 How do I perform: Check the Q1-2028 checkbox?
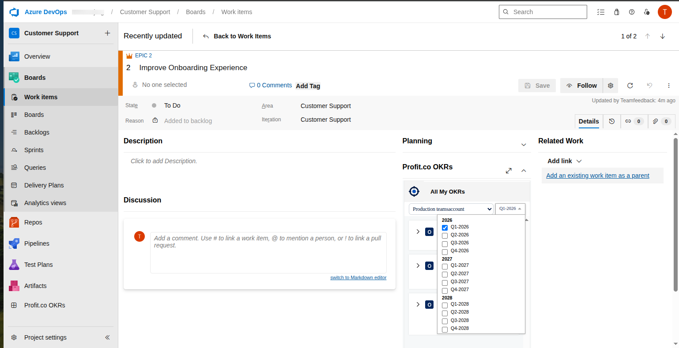[445, 305]
